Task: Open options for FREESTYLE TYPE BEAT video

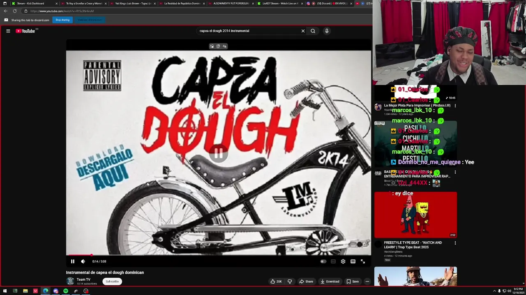Action: (455, 243)
